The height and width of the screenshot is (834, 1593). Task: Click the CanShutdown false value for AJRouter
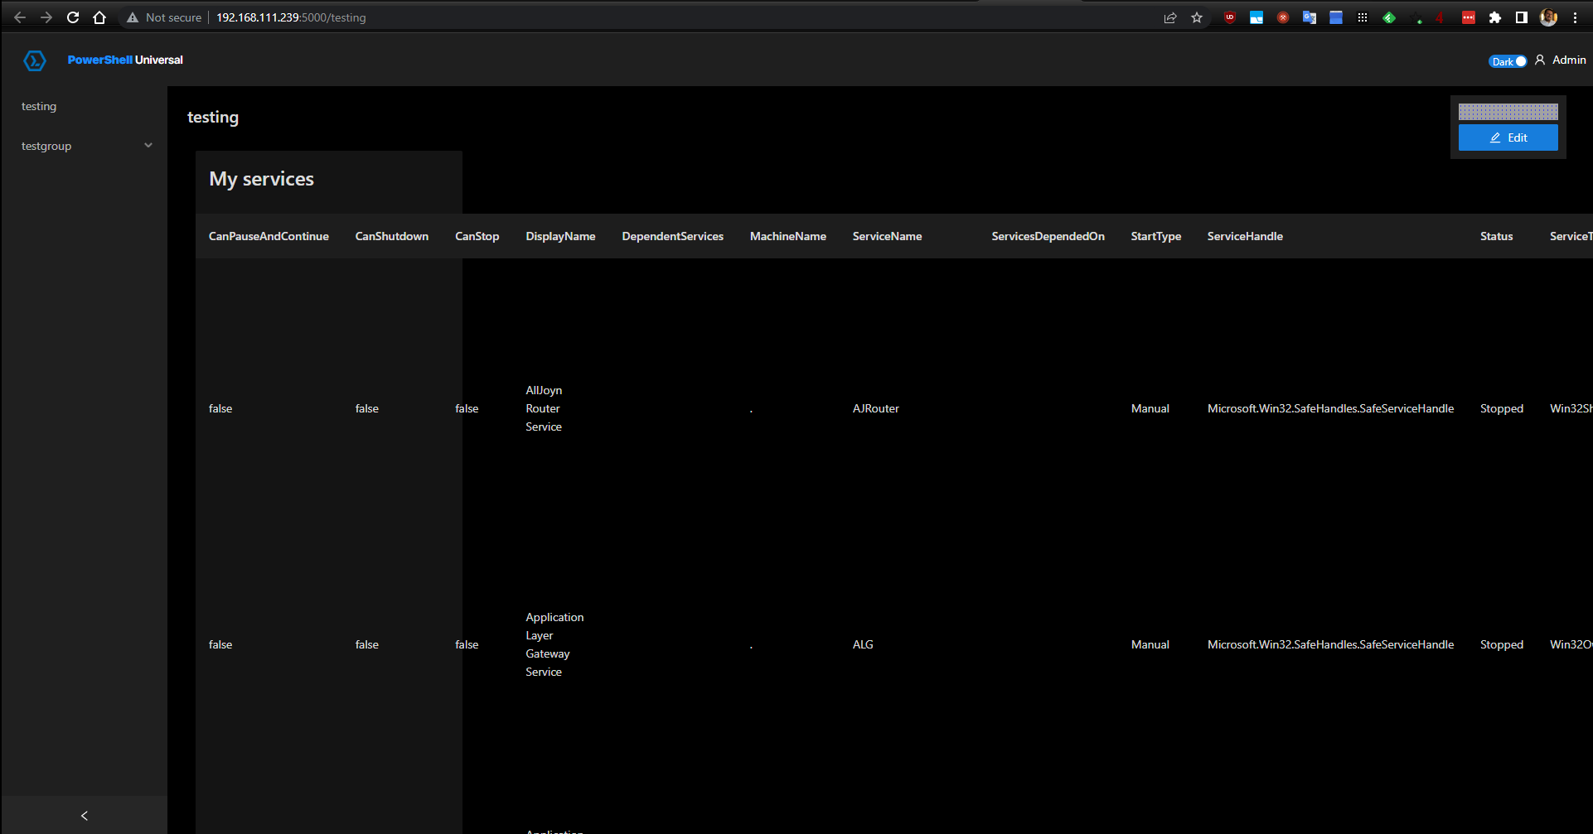pyautogui.click(x=367, y=408)
